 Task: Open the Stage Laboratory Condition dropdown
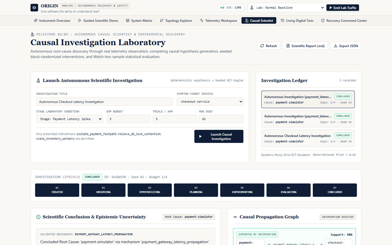(x=70, y=119)
